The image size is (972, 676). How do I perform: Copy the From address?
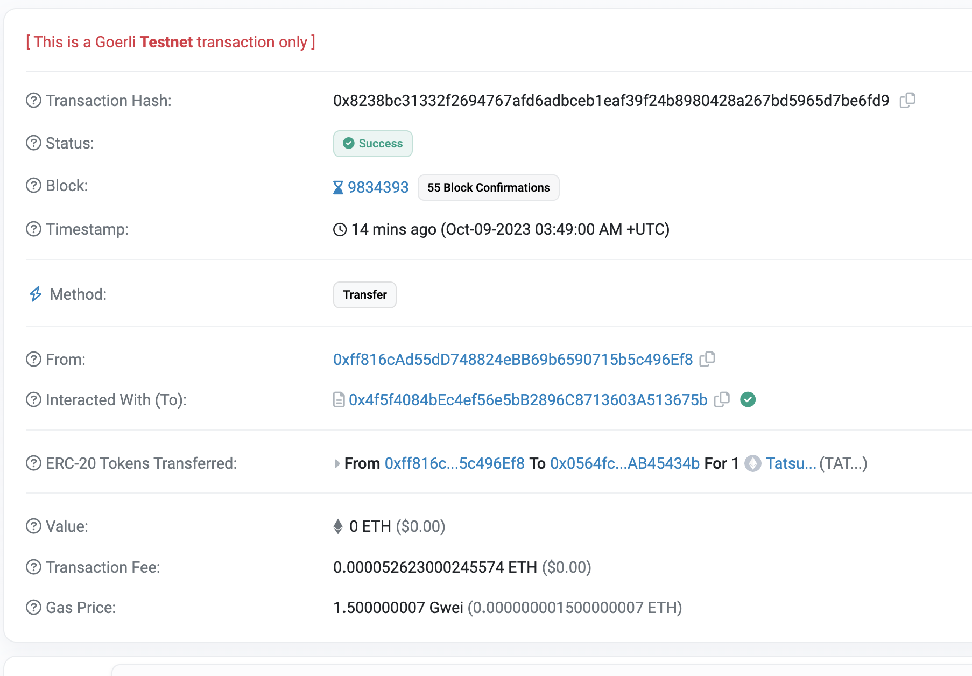click(708, 358)
